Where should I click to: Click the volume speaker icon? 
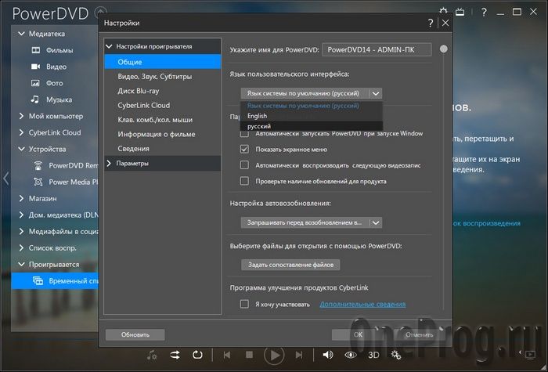326,356
